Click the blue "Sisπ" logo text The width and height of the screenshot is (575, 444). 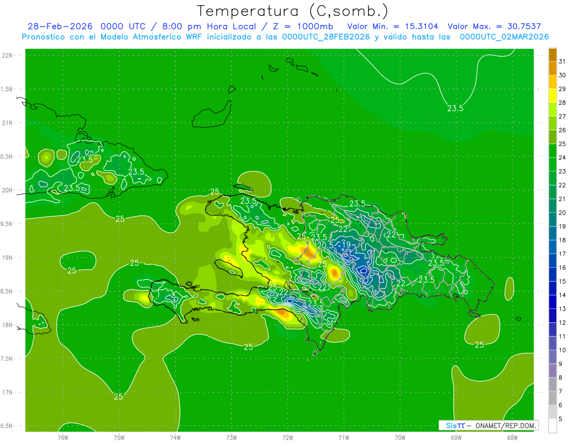point(455,425)
